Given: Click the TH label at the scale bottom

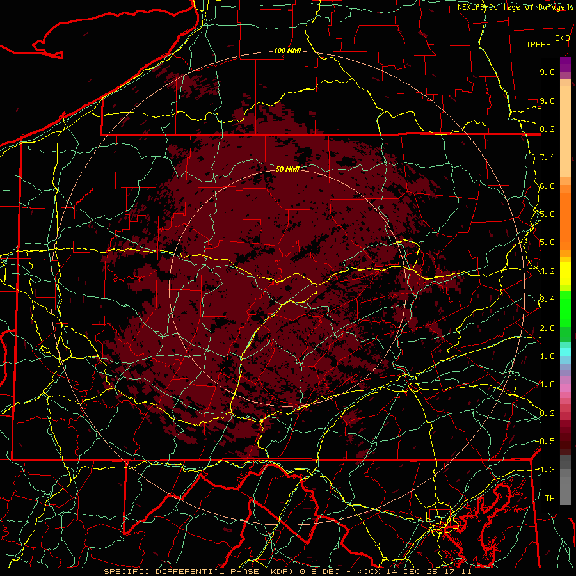Looking at the screenshot, I should tap(550, 499).
